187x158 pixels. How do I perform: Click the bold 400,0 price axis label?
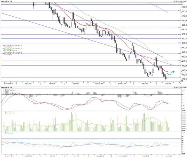click(x=184, y=66)
